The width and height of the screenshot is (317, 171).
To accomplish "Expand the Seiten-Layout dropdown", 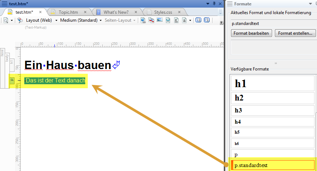I will 120,20.
